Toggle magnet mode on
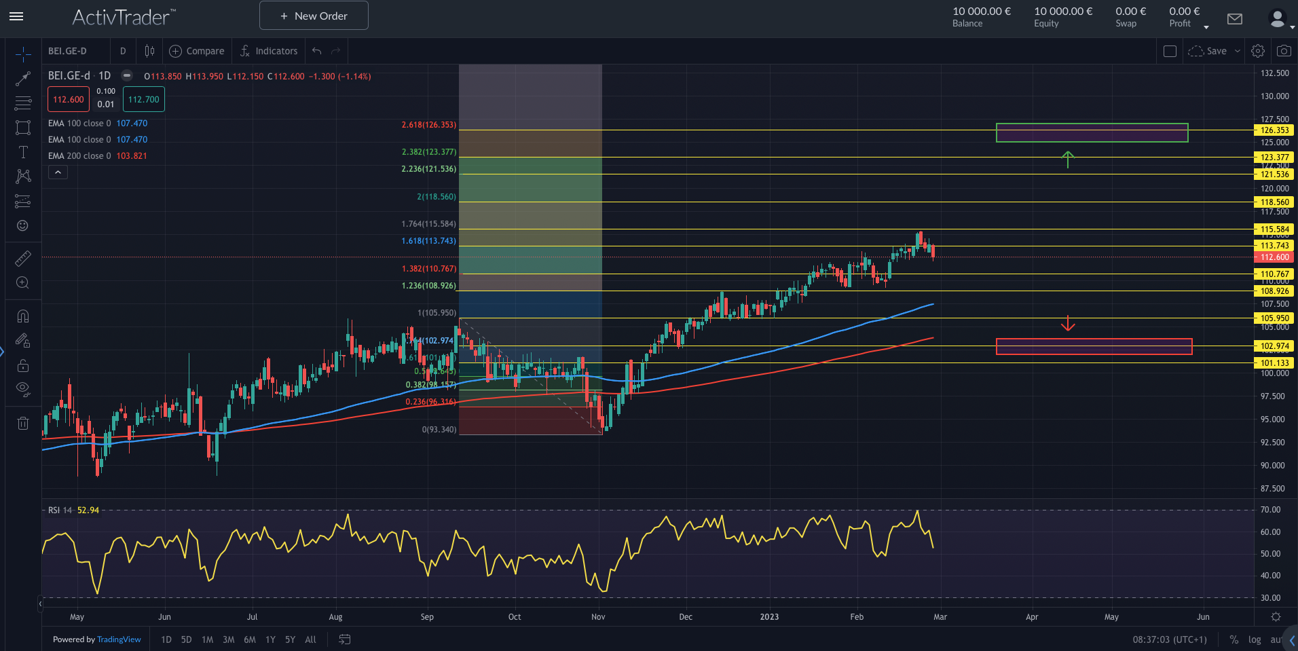 point(22,316)
